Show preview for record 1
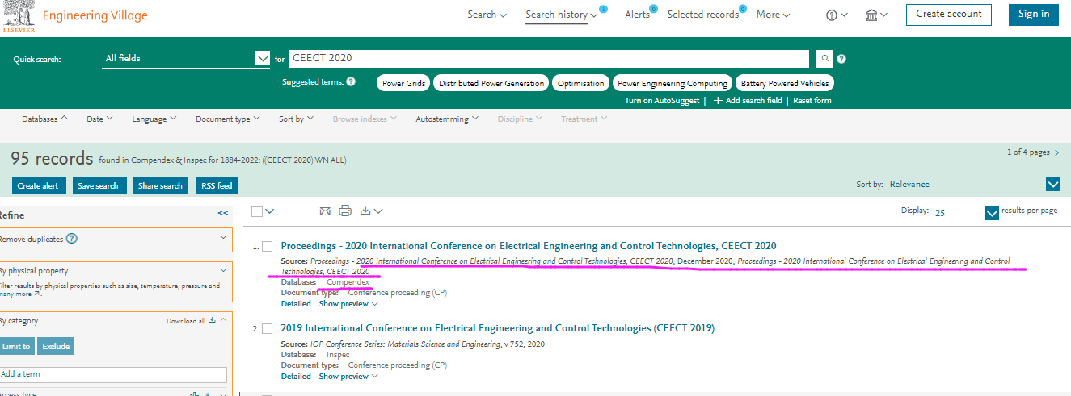Image resolution: width=1071 pixels, height=396 pixels. pyautogui.click(x=348, y=304)
